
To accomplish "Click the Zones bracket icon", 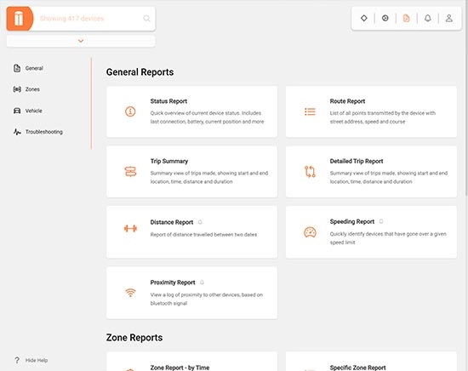I will [17, 89].
